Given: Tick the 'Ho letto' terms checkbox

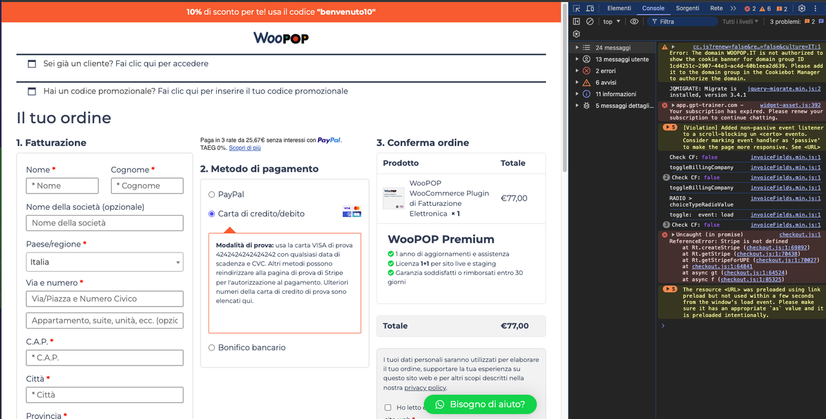Looking at the screenshot, I should [388, 407].
